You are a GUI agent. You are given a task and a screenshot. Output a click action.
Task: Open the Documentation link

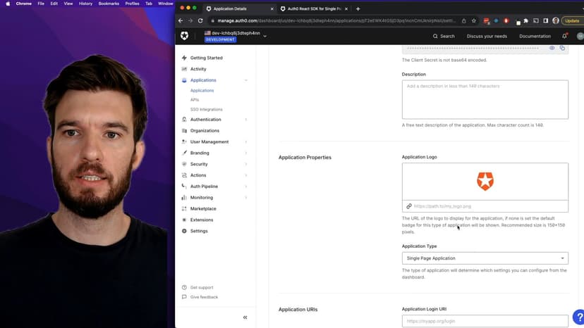tap(535, 36)
